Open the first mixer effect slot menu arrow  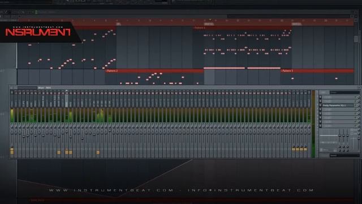click(320, 97)
